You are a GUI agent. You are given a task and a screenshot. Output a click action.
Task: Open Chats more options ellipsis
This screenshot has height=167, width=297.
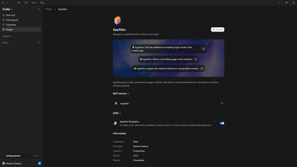[35, 42]
